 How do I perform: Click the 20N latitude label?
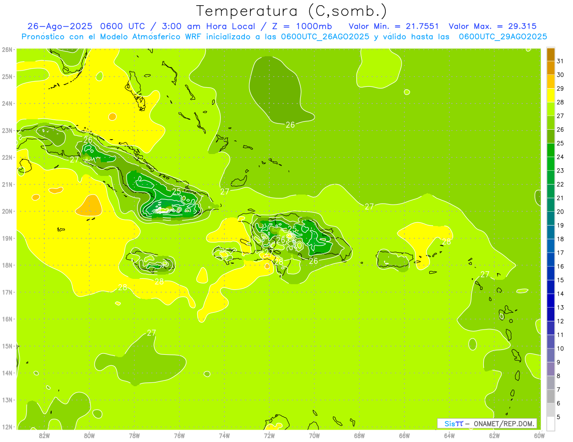[x=7, y=211]
